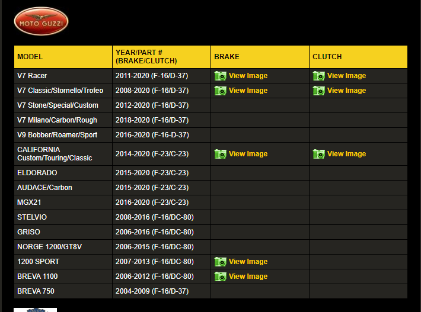Select the YEAR/PART # column header
The image size is (421, 312).
[162, 57]
